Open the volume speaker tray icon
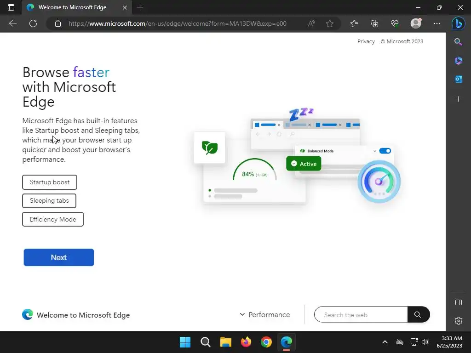This screenshot has width=471, height=353. coord(425,342)
